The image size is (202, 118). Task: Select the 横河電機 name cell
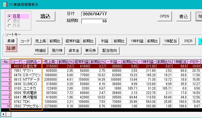[32, 97]
